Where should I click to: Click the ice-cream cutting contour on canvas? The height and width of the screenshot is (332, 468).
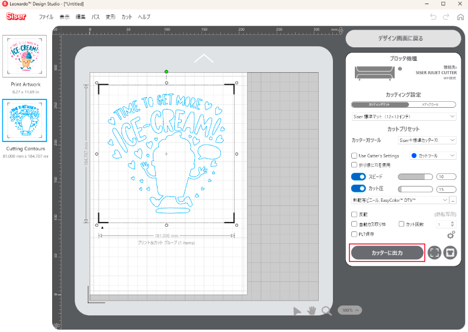166,154
